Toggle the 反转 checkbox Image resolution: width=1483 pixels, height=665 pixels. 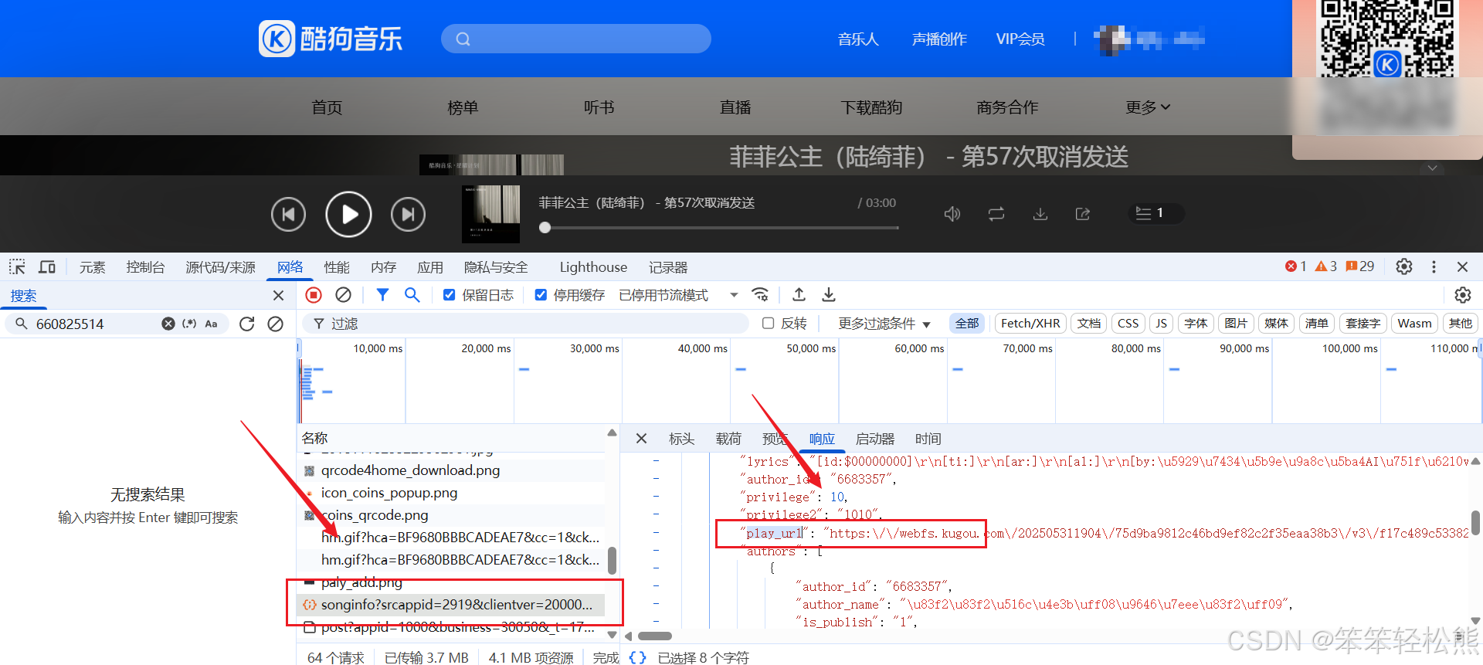pyautogui.click(x=768, y=323)
